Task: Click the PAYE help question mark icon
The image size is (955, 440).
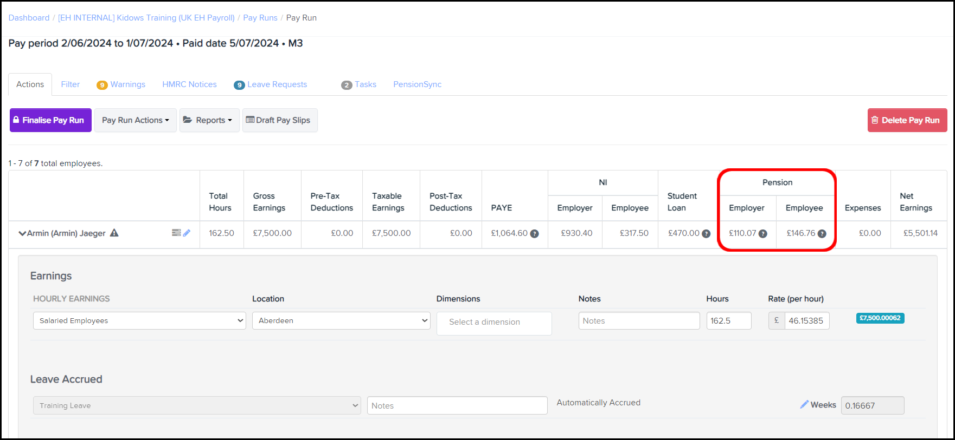Action: (534, 234)
